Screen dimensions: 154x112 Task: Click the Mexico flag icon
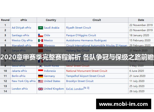[x=41, y=41]
